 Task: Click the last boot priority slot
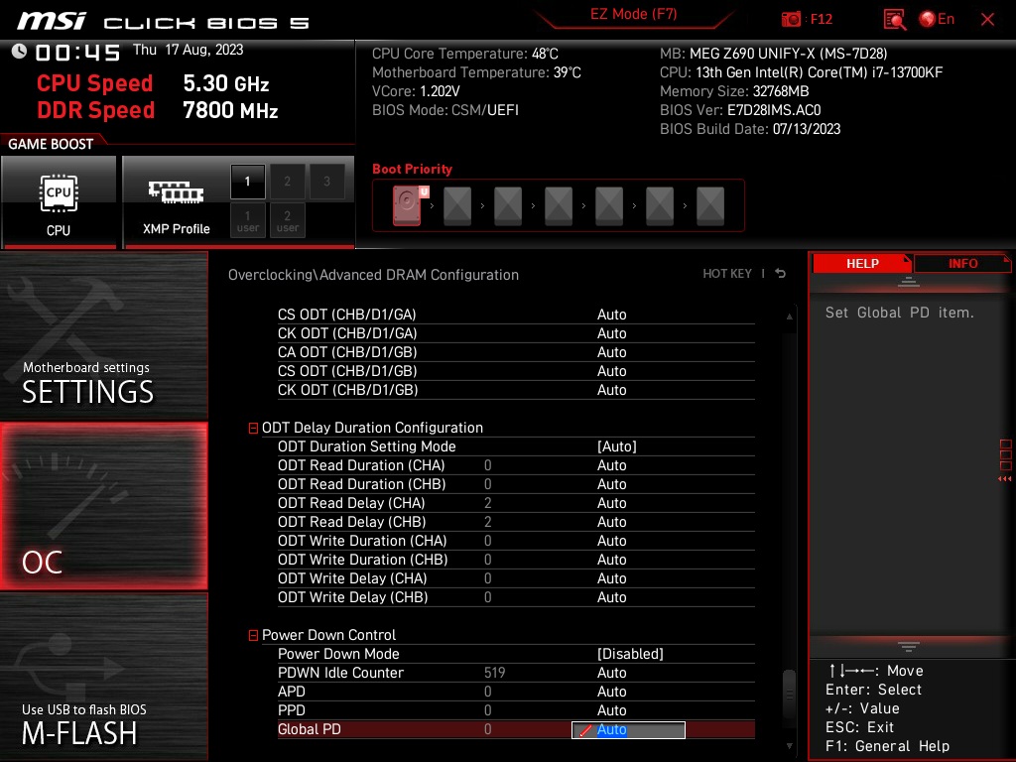pyautogui.click(x=710, y=205)
